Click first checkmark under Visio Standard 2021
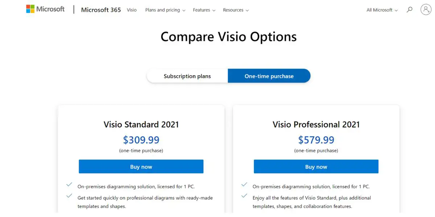The width and height of the screenshot is (435, 217). pyautogui.click(x=69, y=184)
